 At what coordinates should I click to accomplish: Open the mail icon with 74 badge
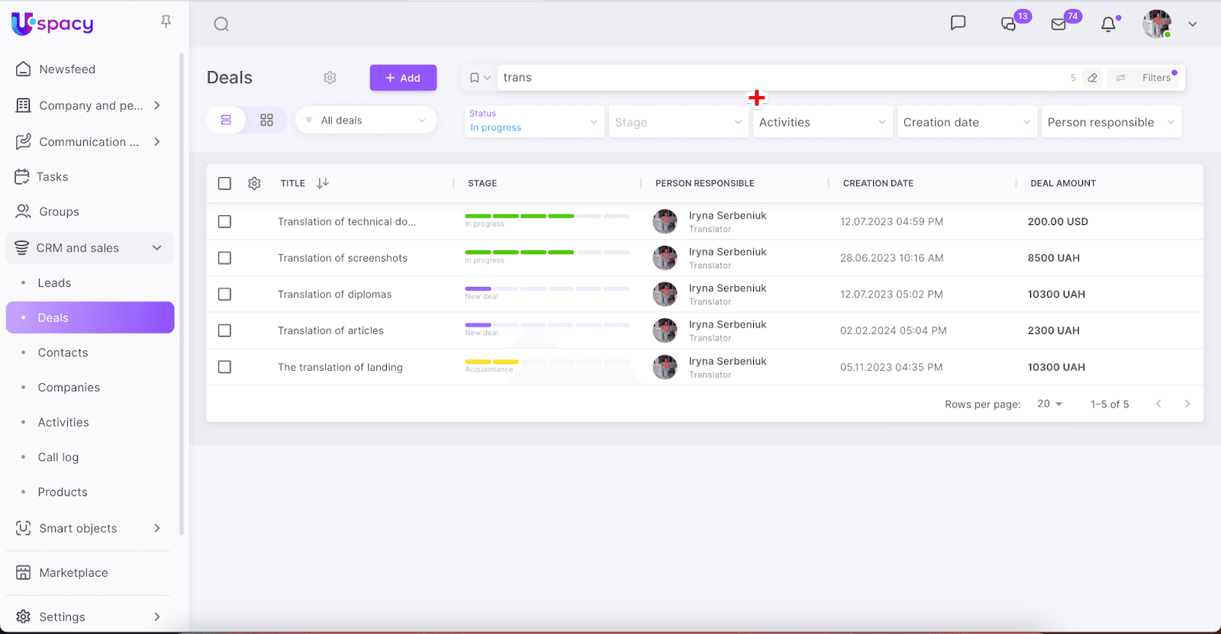coord(1058,24)
